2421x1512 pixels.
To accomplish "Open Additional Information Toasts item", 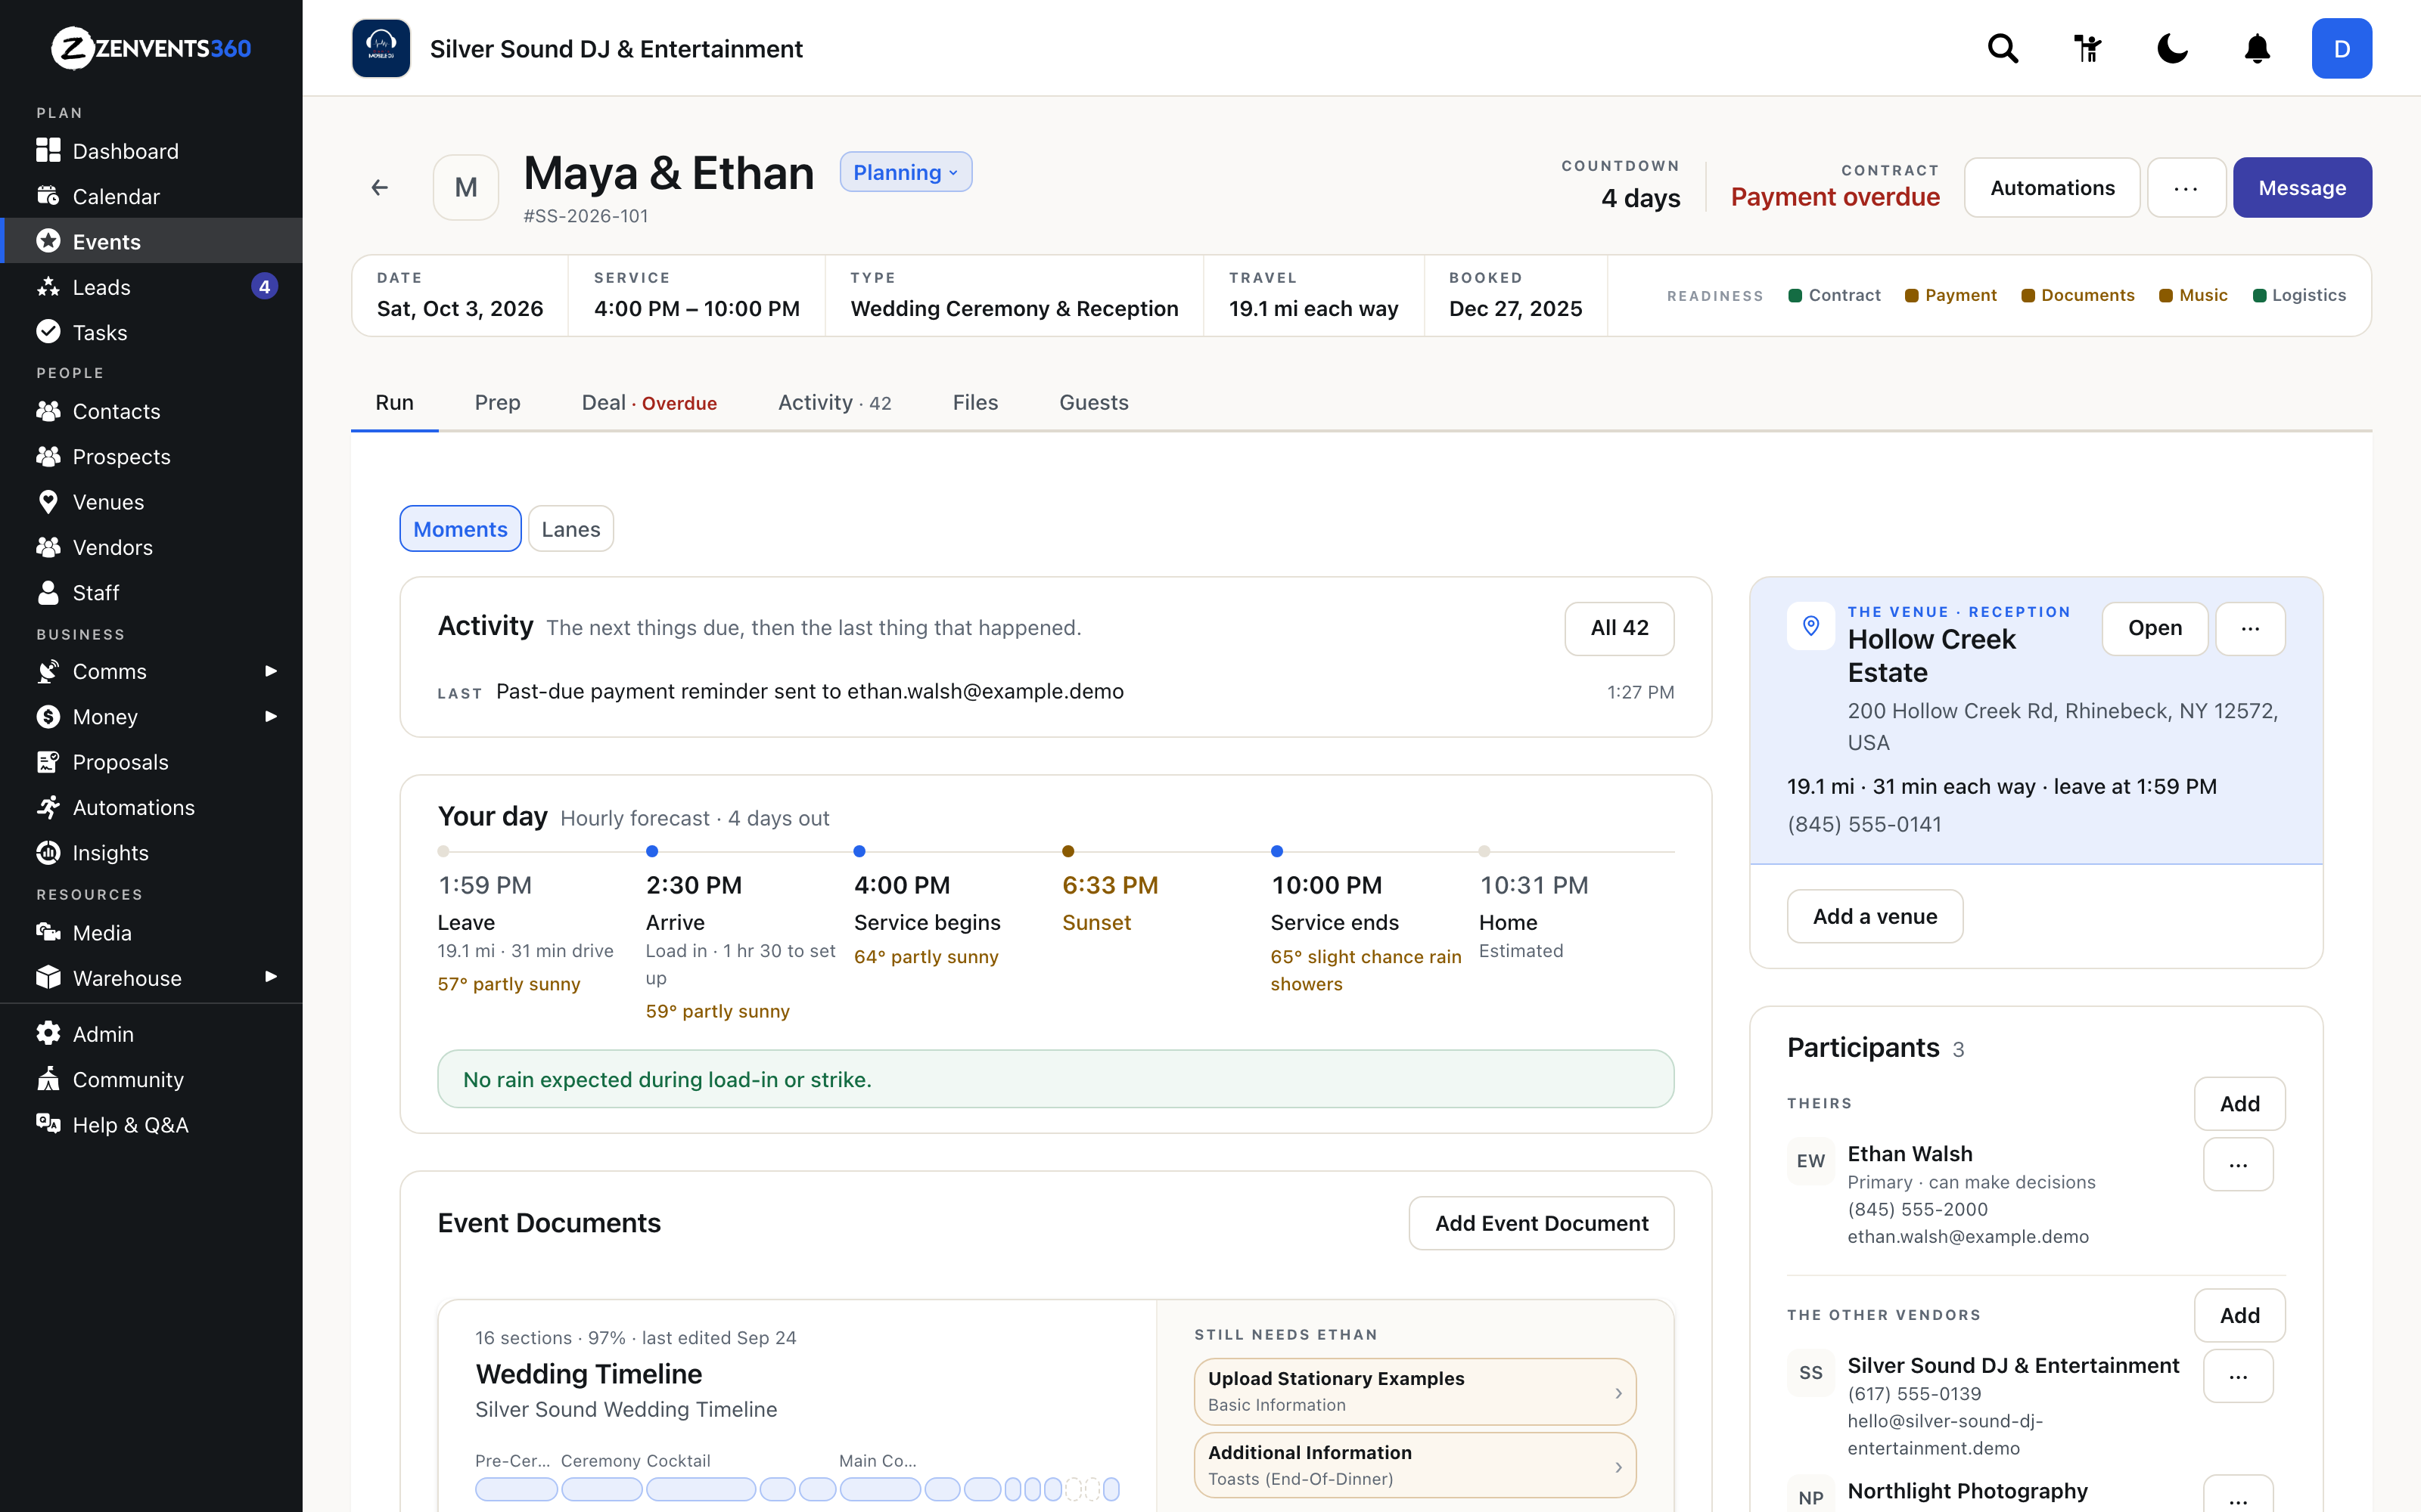I will [x=1415, y=1465].
